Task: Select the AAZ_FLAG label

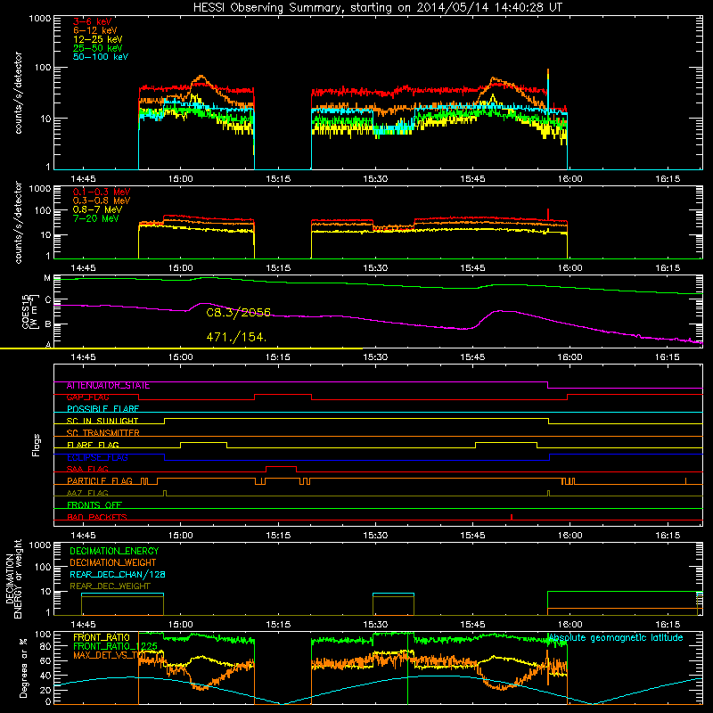Action: 87,493
